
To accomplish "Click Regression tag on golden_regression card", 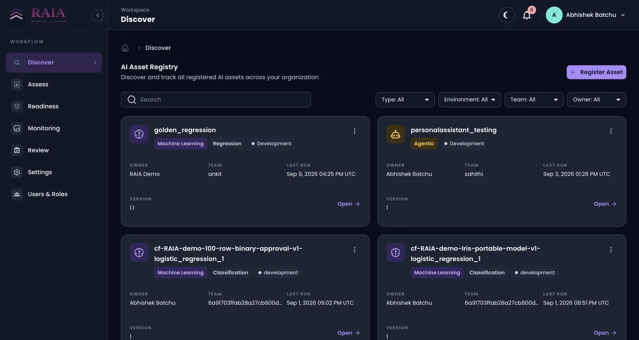I will point(227,144).
